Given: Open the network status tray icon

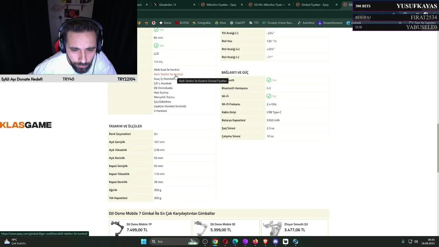Looking at the screenshot, I should pyautogui.click(x=410, y=242).
